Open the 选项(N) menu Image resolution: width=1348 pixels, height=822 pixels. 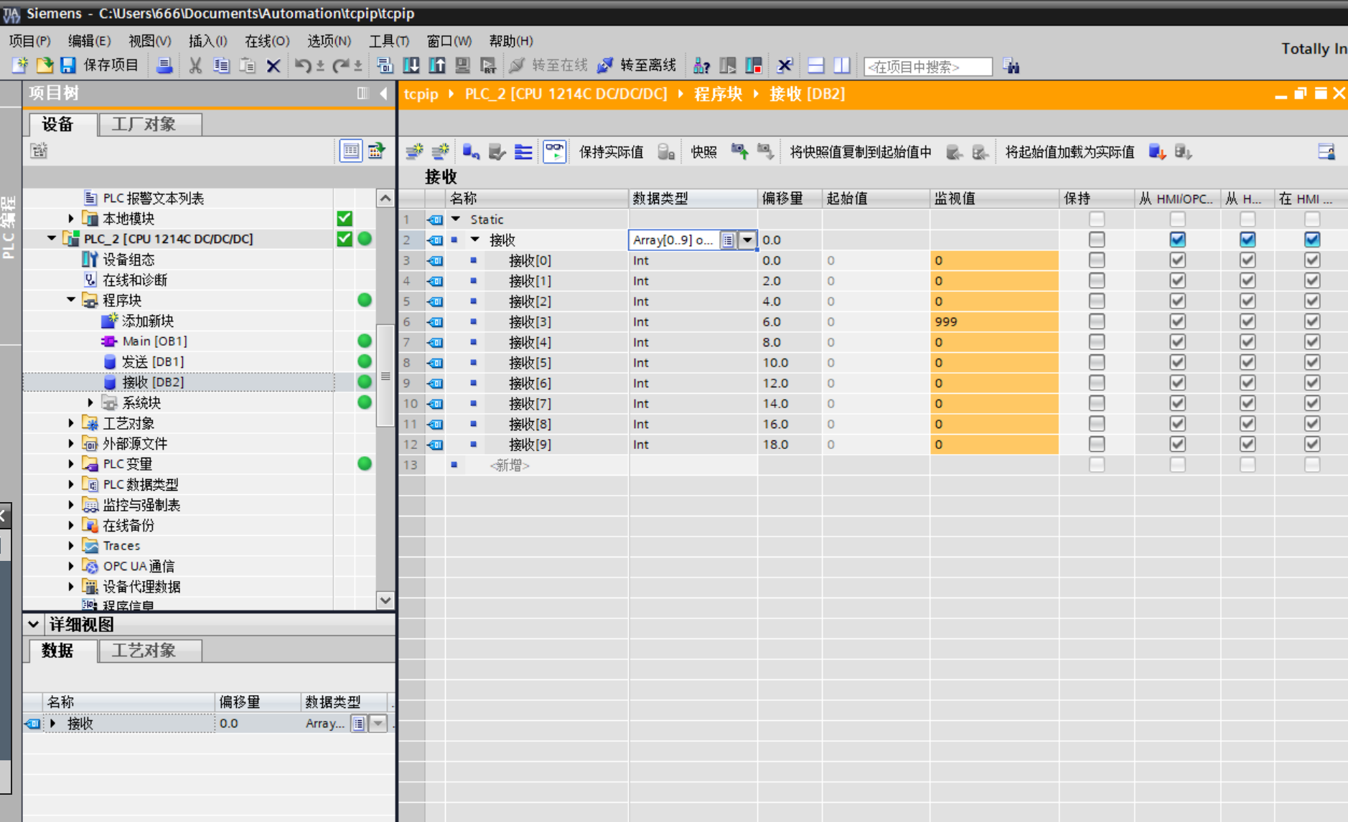tap(329, 41)
